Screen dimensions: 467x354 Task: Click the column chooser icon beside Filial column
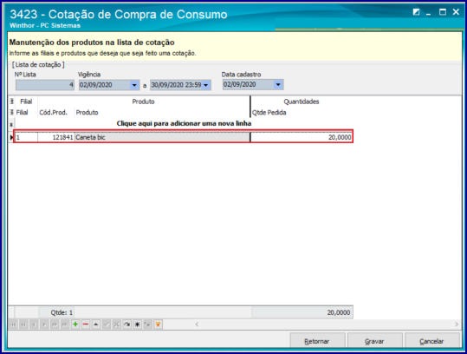(x=11, y=112)
